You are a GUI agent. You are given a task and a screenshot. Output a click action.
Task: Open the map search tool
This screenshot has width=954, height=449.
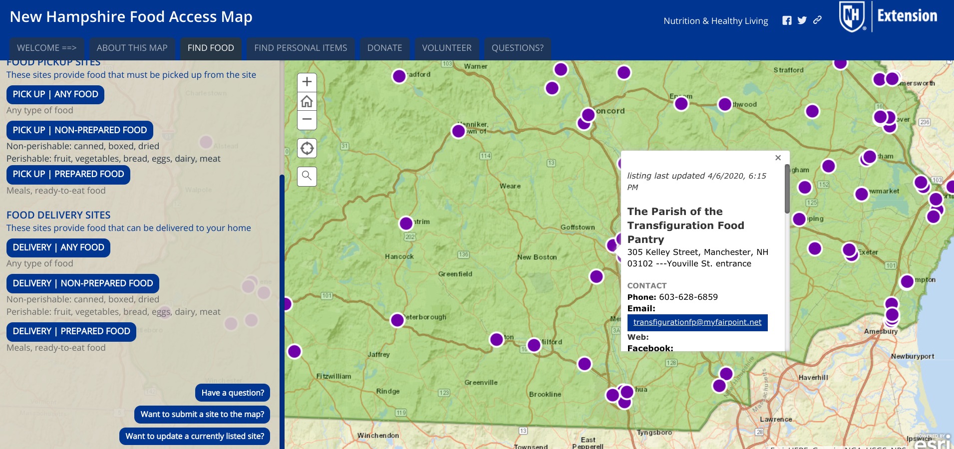[x=307, y=176]
